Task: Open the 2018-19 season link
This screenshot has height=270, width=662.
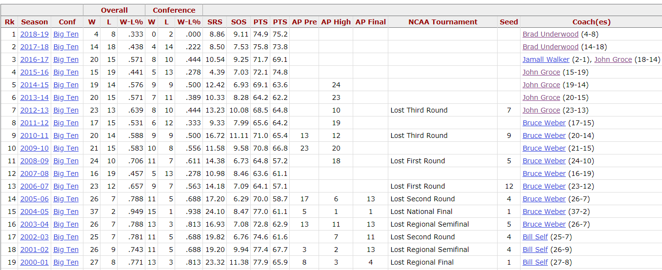Action: 35,34
